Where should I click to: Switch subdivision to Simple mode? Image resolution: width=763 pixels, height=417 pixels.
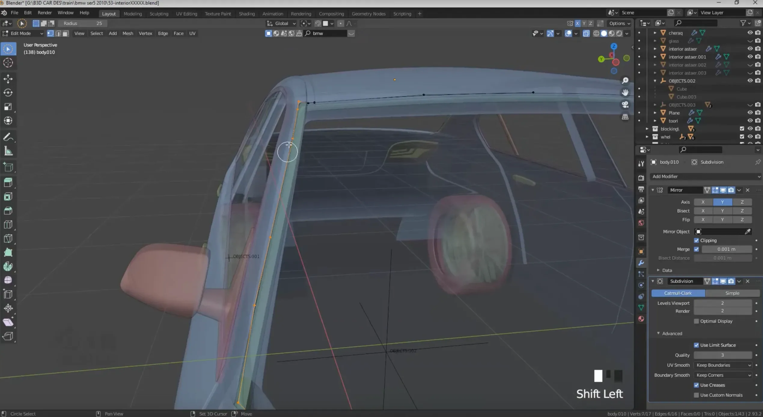[x=732, y=293]
